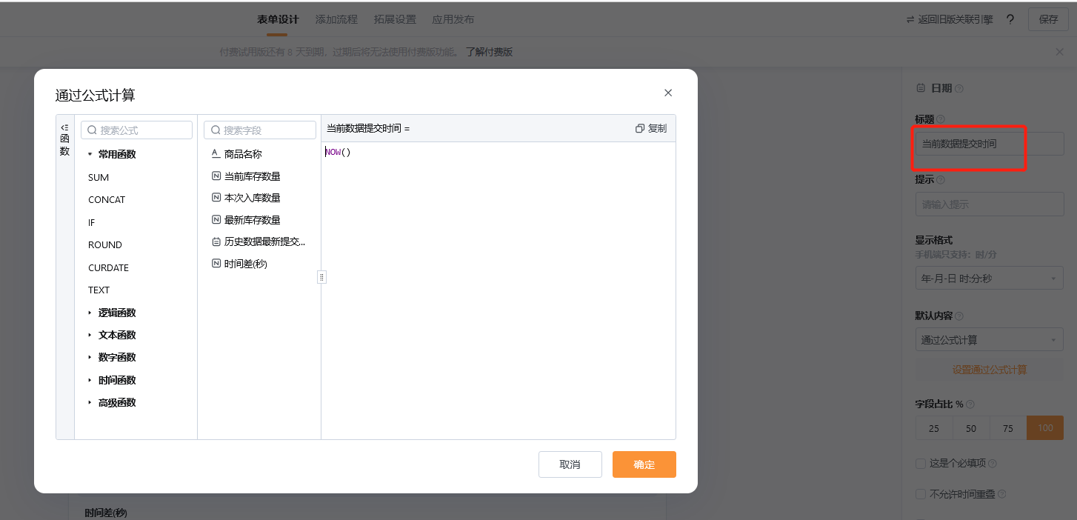Click the help icon beside 提示
This screenshot has height=520, width=1077.
941,179
